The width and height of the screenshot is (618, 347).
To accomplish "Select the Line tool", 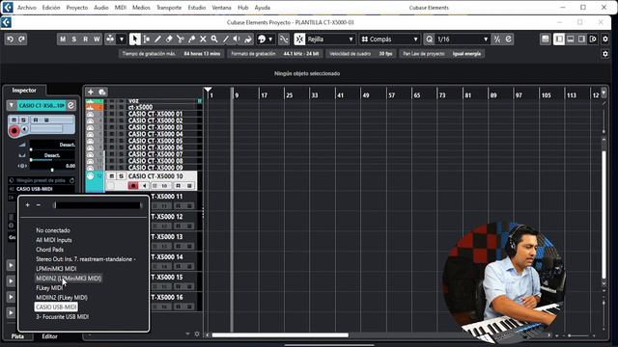I will point(226,40).
